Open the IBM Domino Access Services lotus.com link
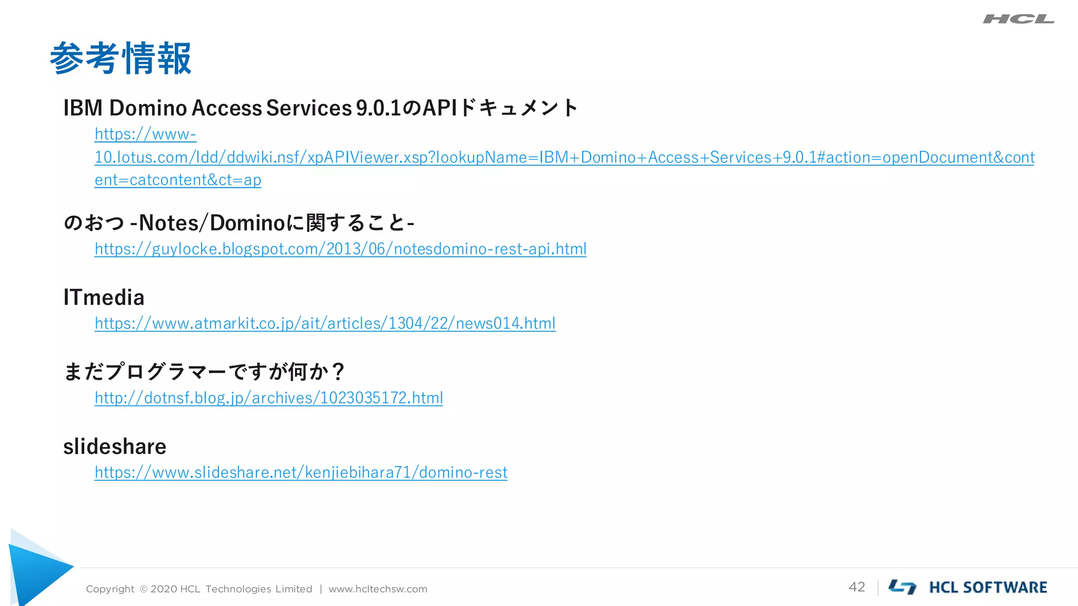 pos(564,157)
